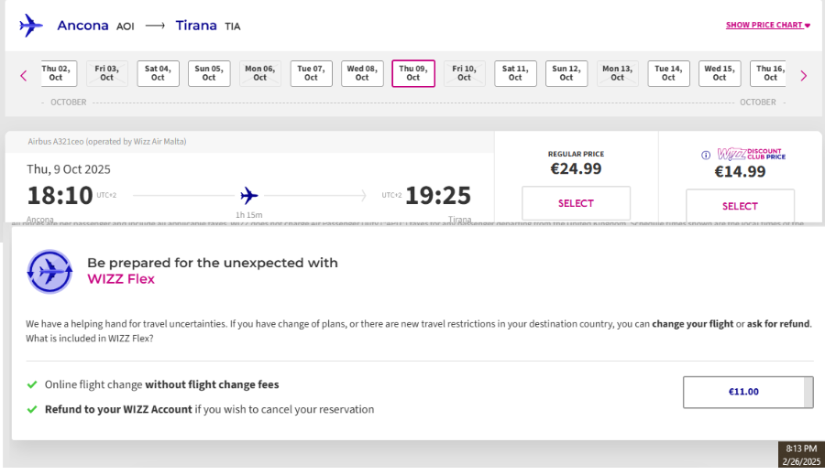Pick the Tue 14 Oct date

pyautogui.click(x=668, y=73)
